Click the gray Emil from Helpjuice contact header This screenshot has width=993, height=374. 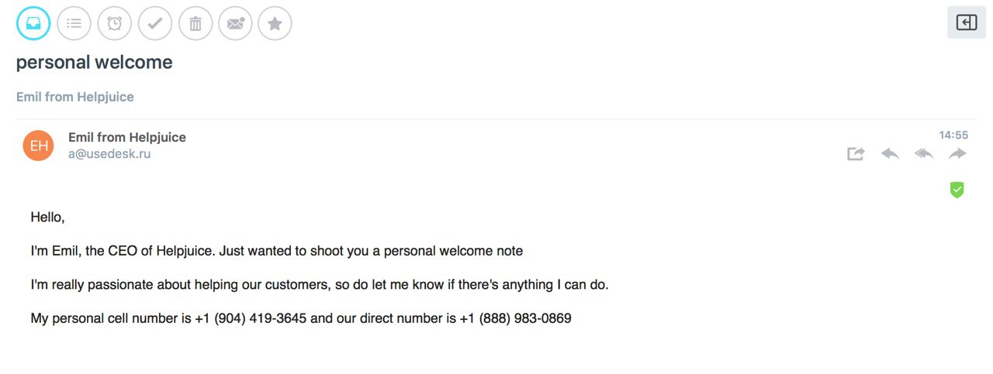coord(75,97)
